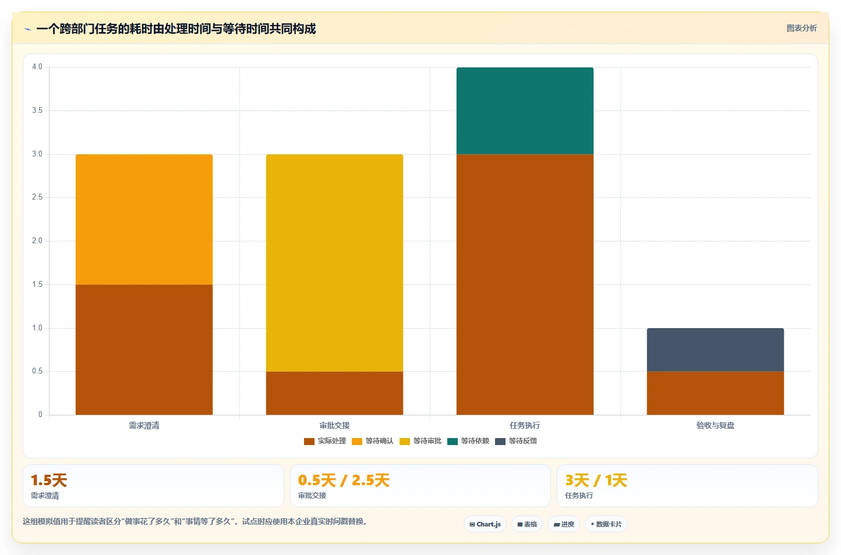
Task: Toggle the 等待反馈 legend entry
Action: click(x=516, y=441)
